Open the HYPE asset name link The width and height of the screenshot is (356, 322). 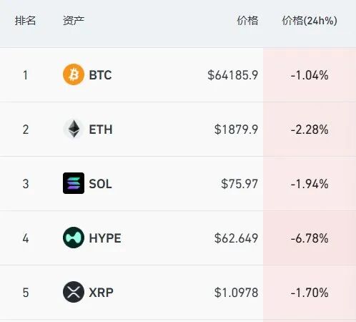click(105, 238)
